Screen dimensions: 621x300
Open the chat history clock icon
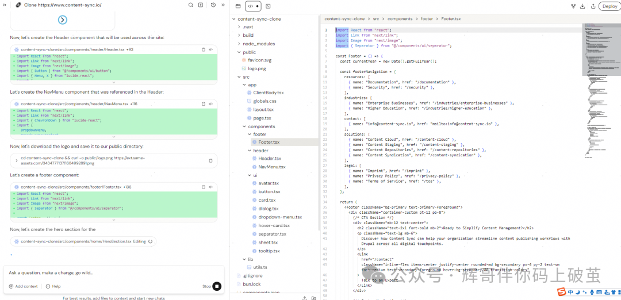[213, 5]
